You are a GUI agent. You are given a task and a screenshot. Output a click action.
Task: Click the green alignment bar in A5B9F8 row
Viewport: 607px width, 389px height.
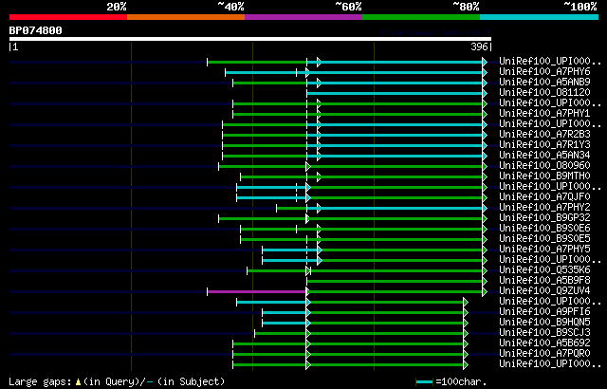[x=395, y=281]
